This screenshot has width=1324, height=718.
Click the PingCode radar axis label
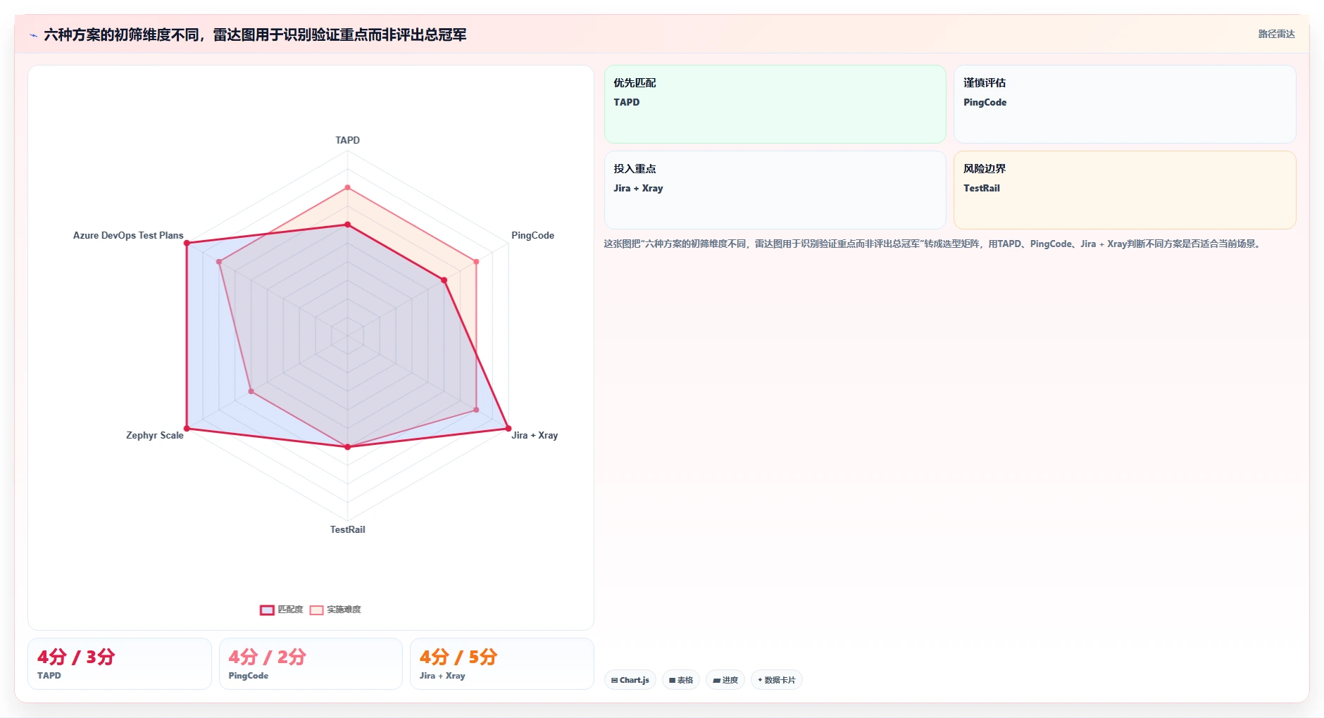532,235
